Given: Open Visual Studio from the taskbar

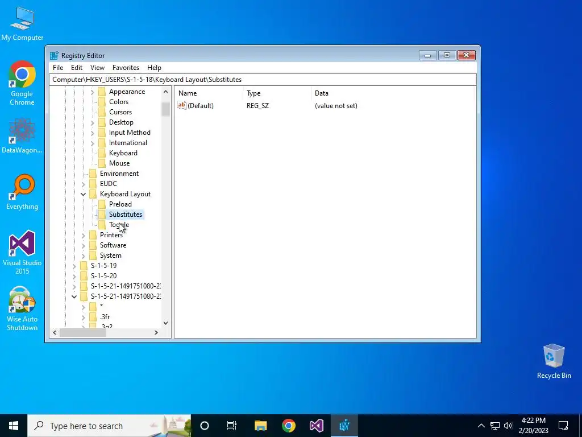Looking at the screenshot, I should [x=316, y=426].
